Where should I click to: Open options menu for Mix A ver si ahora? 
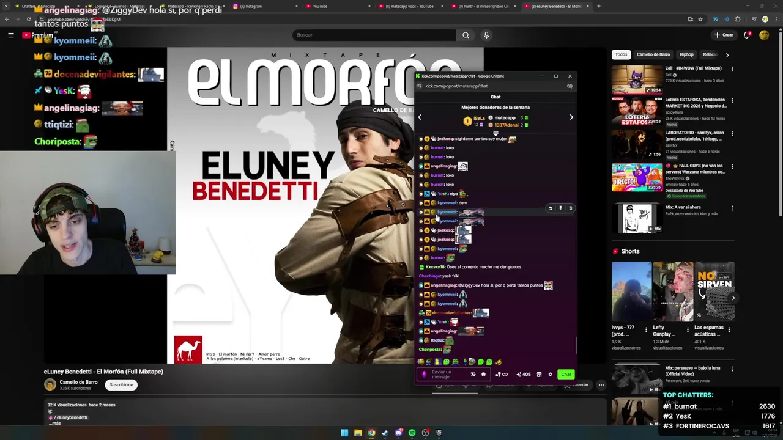tap(732, 208)
